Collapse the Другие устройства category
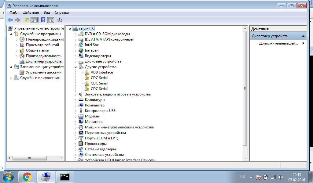This screenshot has width=313, height=183. 76,67
